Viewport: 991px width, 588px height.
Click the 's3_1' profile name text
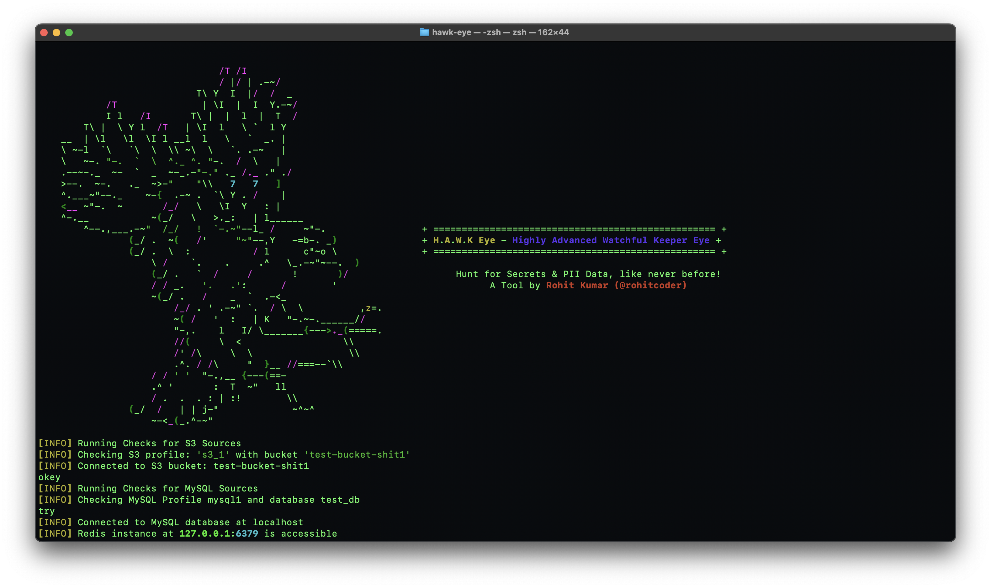pyautogui.click(x=213, y=454)
